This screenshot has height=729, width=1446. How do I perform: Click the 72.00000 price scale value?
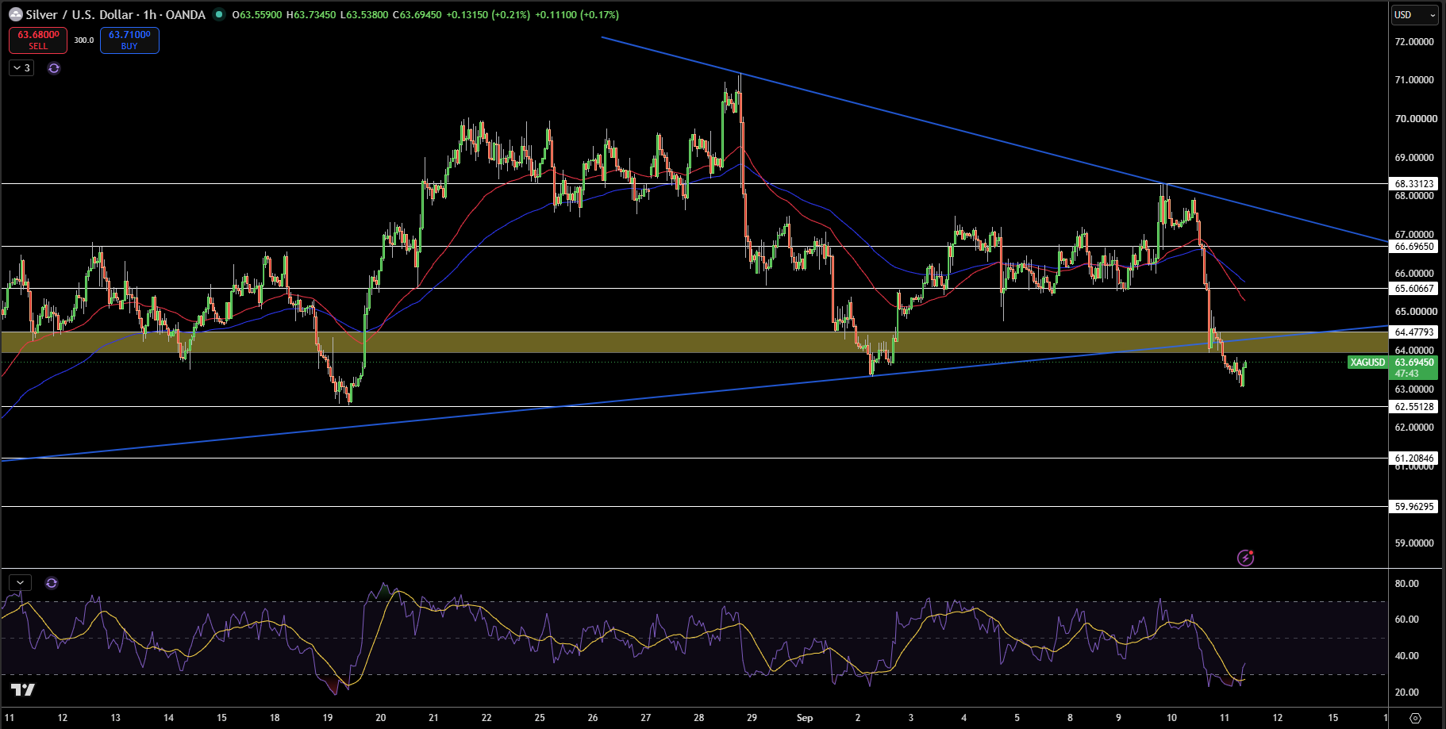pos(1415,42)
